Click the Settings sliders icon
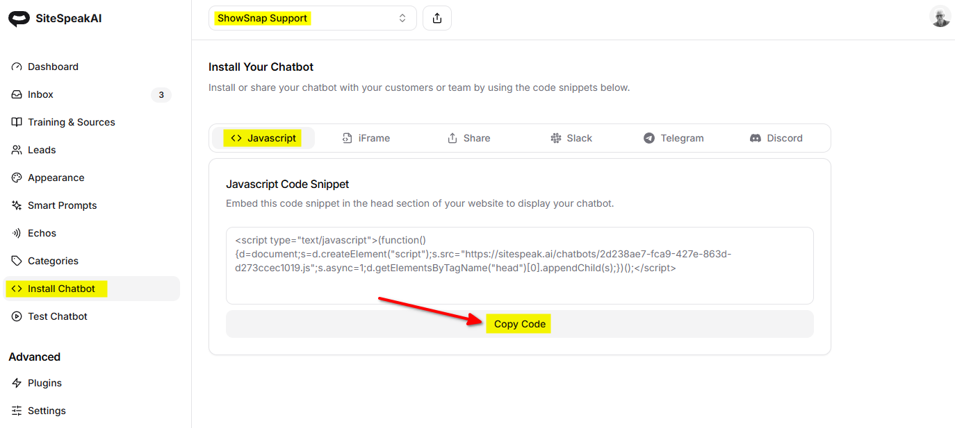The height and width of the screenshot is (428, 955). click(x=17, y=411)
